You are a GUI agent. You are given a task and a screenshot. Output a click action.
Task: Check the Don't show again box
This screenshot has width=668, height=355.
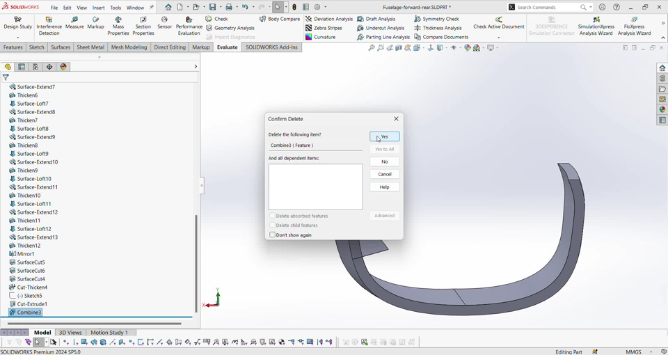click(272, 235)
